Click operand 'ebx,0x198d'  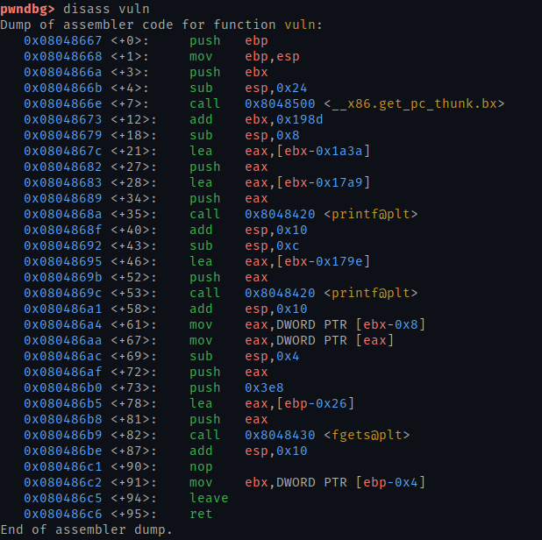[x=284, y=119]
